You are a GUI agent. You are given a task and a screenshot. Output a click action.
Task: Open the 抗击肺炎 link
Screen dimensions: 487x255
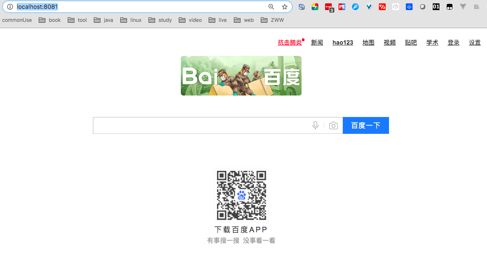point(290,42)
